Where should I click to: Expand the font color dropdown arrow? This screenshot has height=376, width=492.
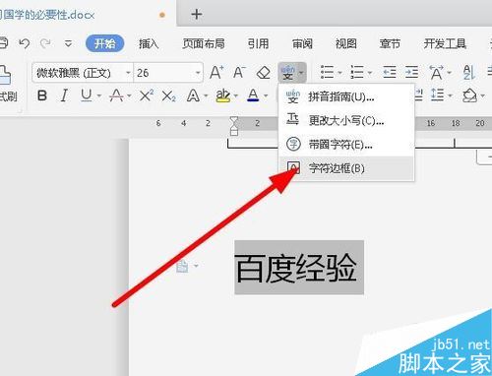(x=266, y=95)
